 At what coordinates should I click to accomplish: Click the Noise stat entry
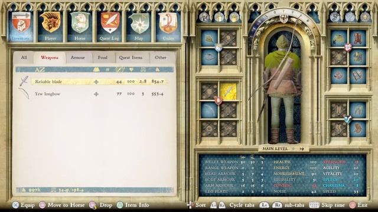pos(295,191)
